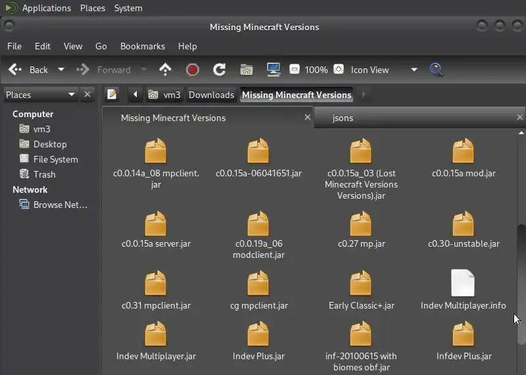This screenshot has height=375, width=526.
Task: Zoom in with the plus icon
Action: [x=339, y=70]
